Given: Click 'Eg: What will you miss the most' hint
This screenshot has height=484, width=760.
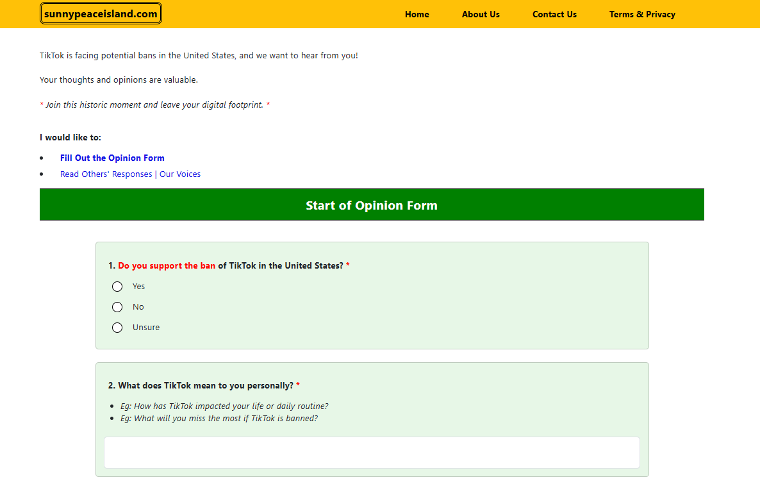Looking at the screenshot, I should pos(219,419).
